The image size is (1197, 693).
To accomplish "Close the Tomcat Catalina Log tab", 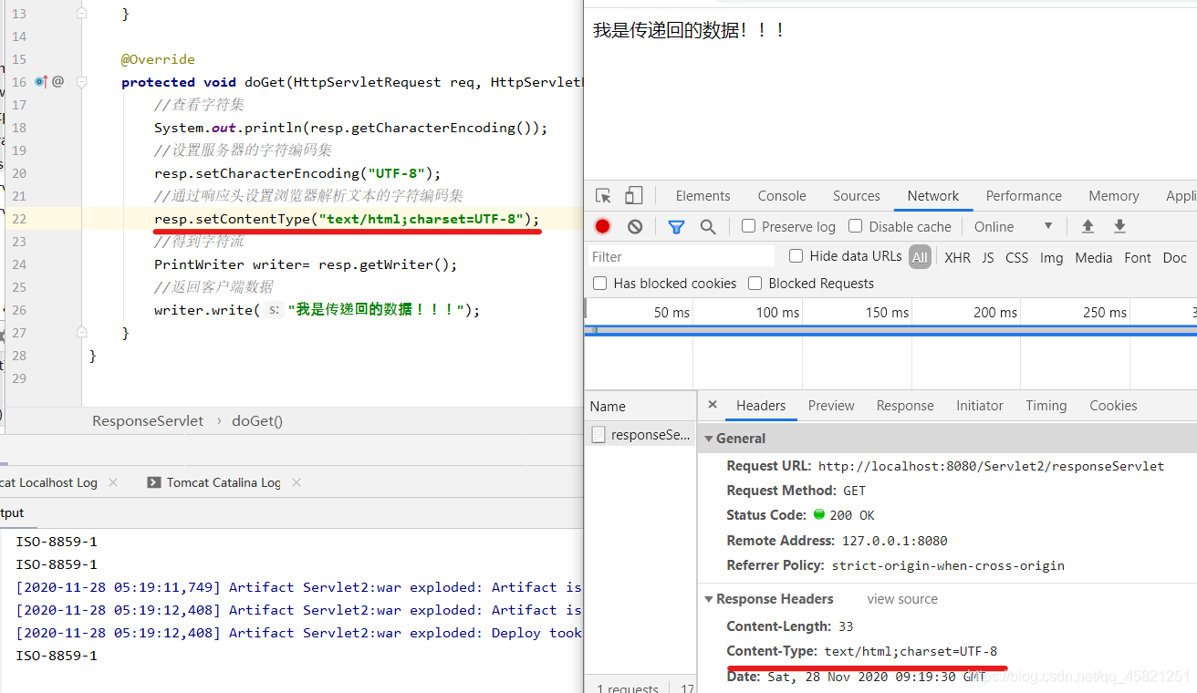I will pos(296,482).
